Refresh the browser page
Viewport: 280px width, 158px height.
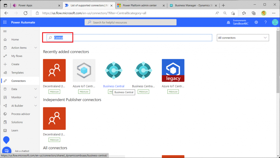click(x=25, y=13)
